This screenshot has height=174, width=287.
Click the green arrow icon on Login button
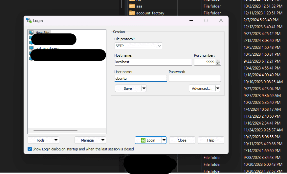[x=143, y=140]
